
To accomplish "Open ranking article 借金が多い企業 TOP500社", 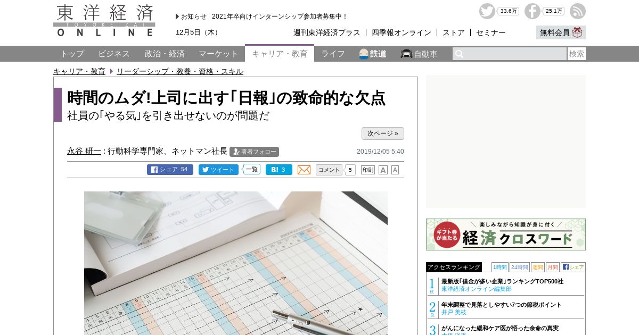I will (502, 281).
